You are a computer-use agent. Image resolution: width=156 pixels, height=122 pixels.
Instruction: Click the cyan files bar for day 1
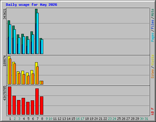pyautogui.click(x=10, y=39)
